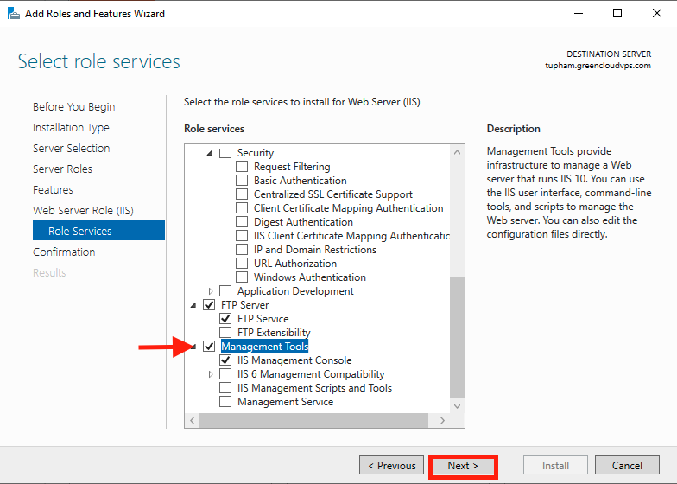Image resolution: width=677 pixels, height=484 pixels.
Task: Tick the Windows Authentication checkbox
Action: point(242,277)
